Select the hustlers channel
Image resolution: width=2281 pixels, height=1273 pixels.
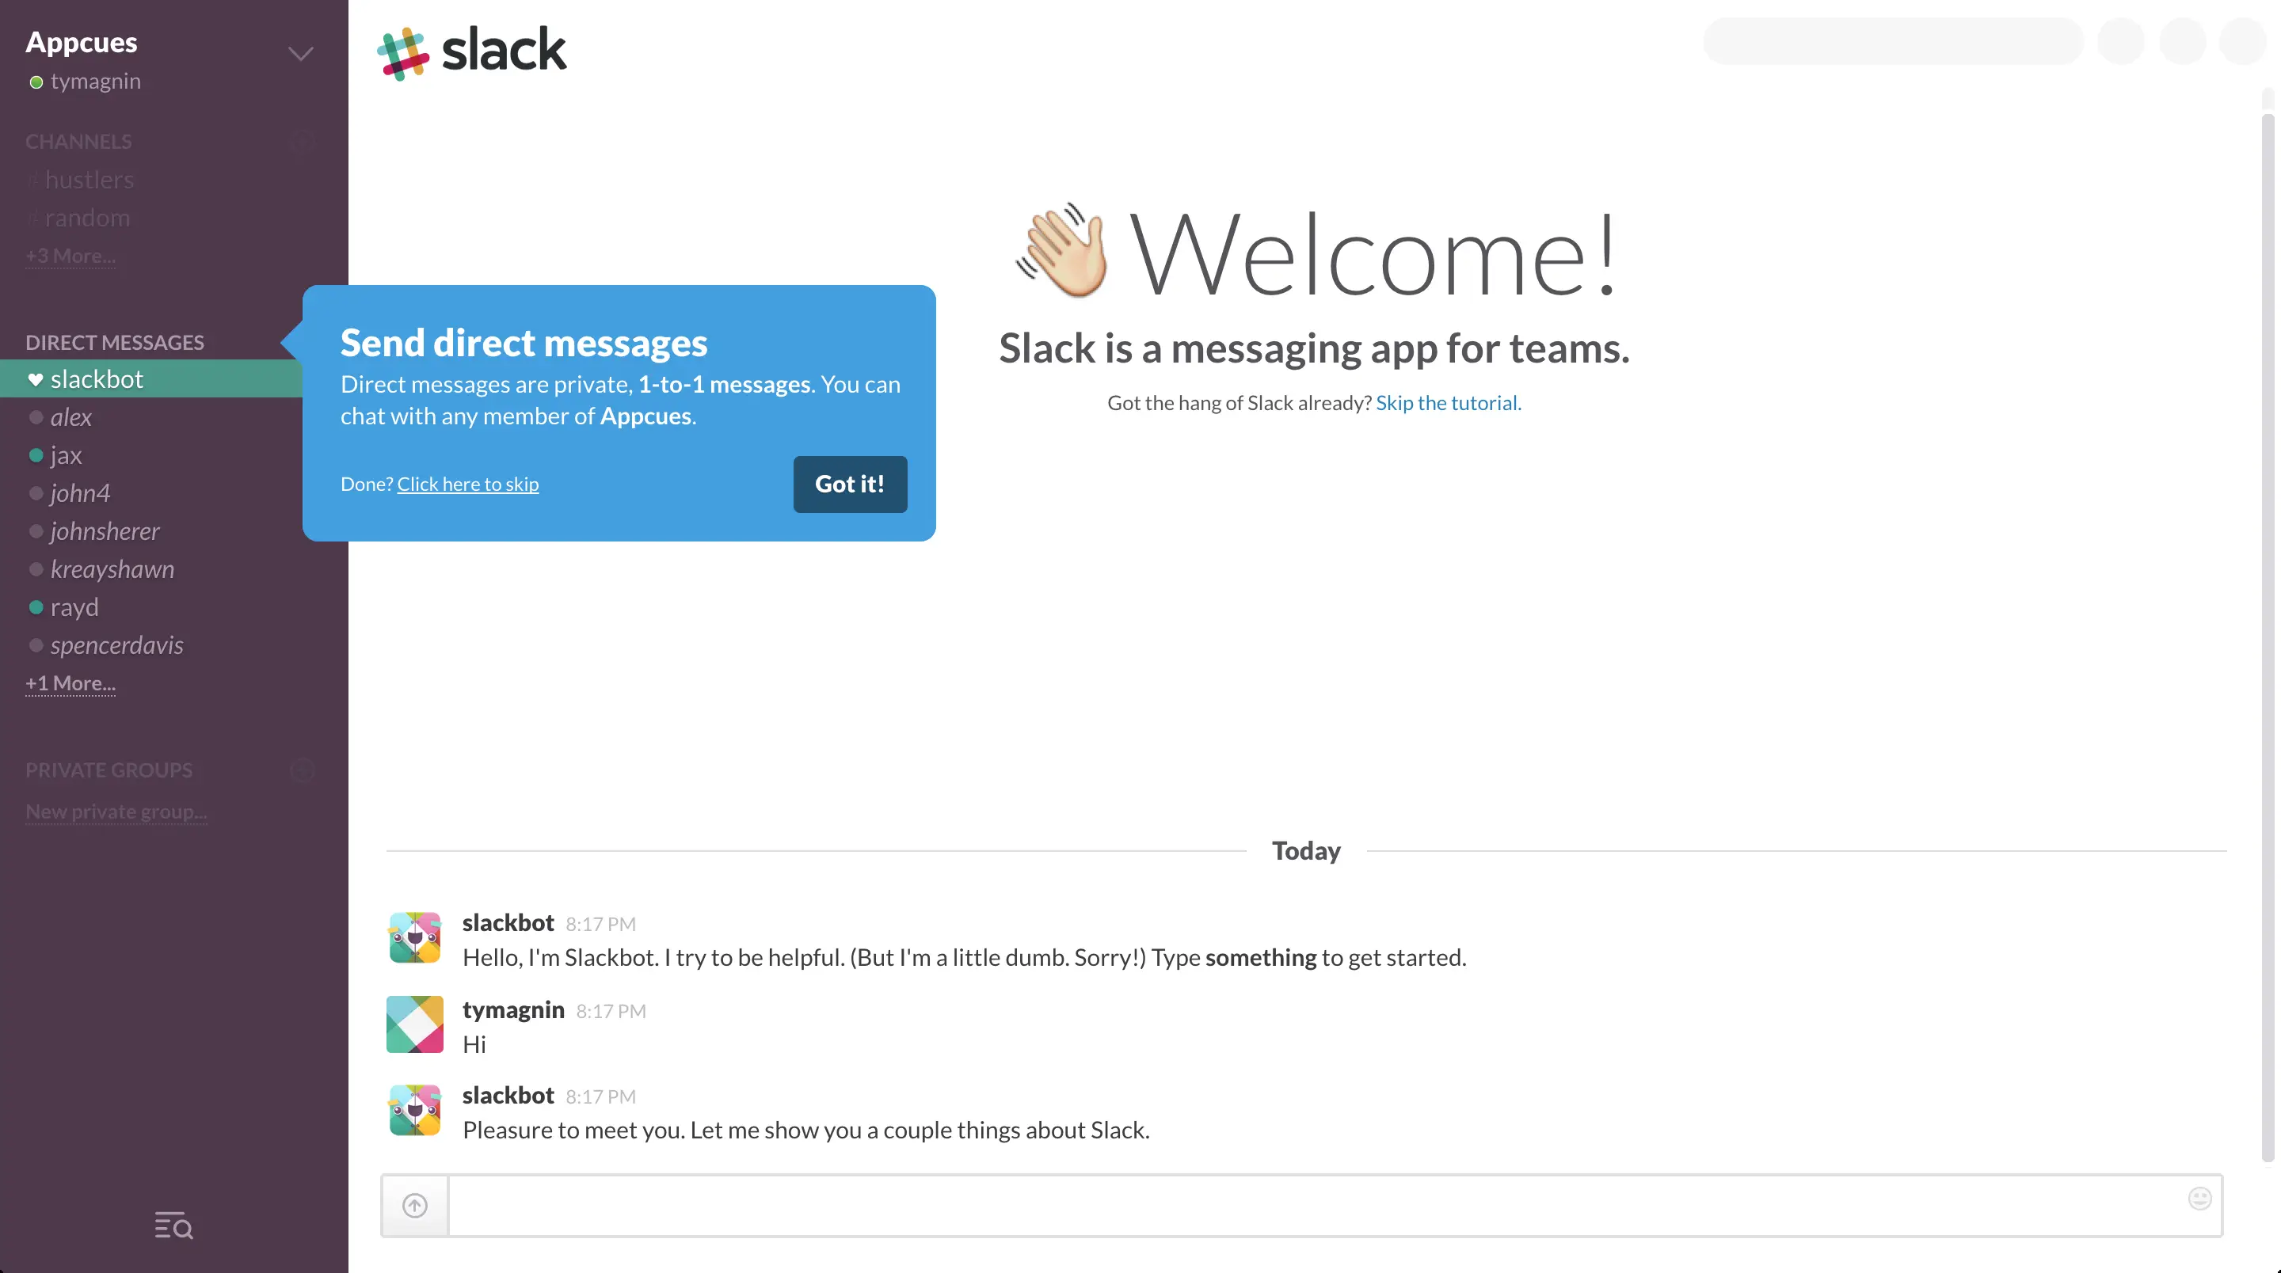click(89, 176)
